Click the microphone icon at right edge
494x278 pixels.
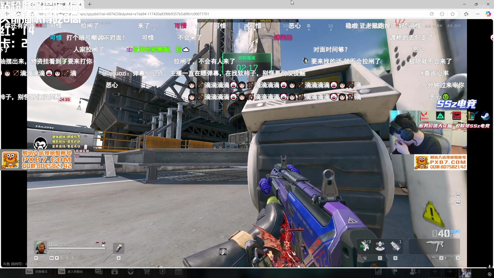coord(489,267)
